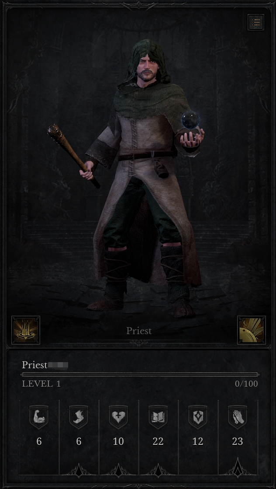Click the LEVEL 1 label

(41, 384)
